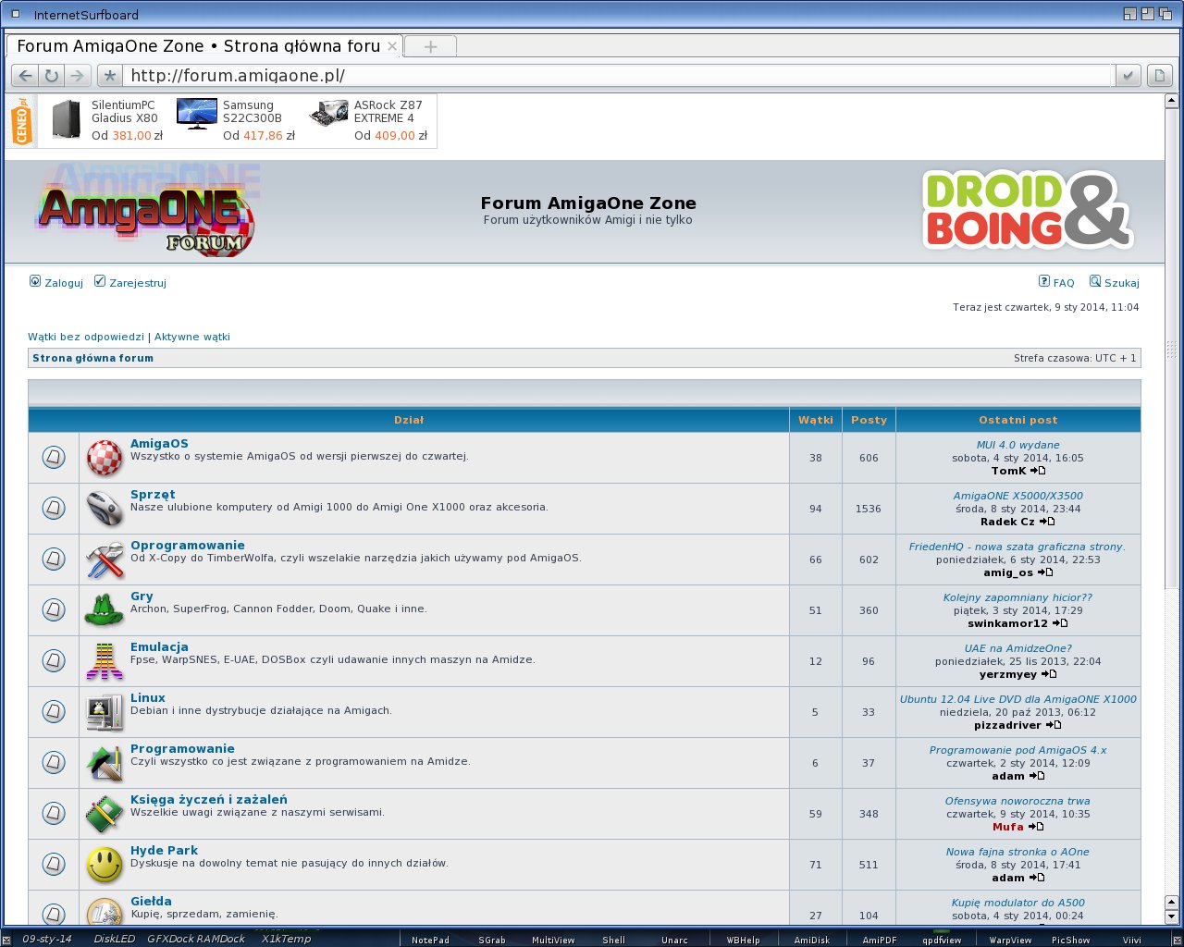Click the Emulacja forum icon
Viewport: 1184px width, 947px height.
(x=105, y=661)
